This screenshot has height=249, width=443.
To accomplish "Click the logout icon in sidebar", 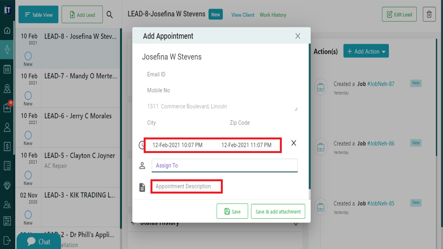I will [x=7, y=240].
